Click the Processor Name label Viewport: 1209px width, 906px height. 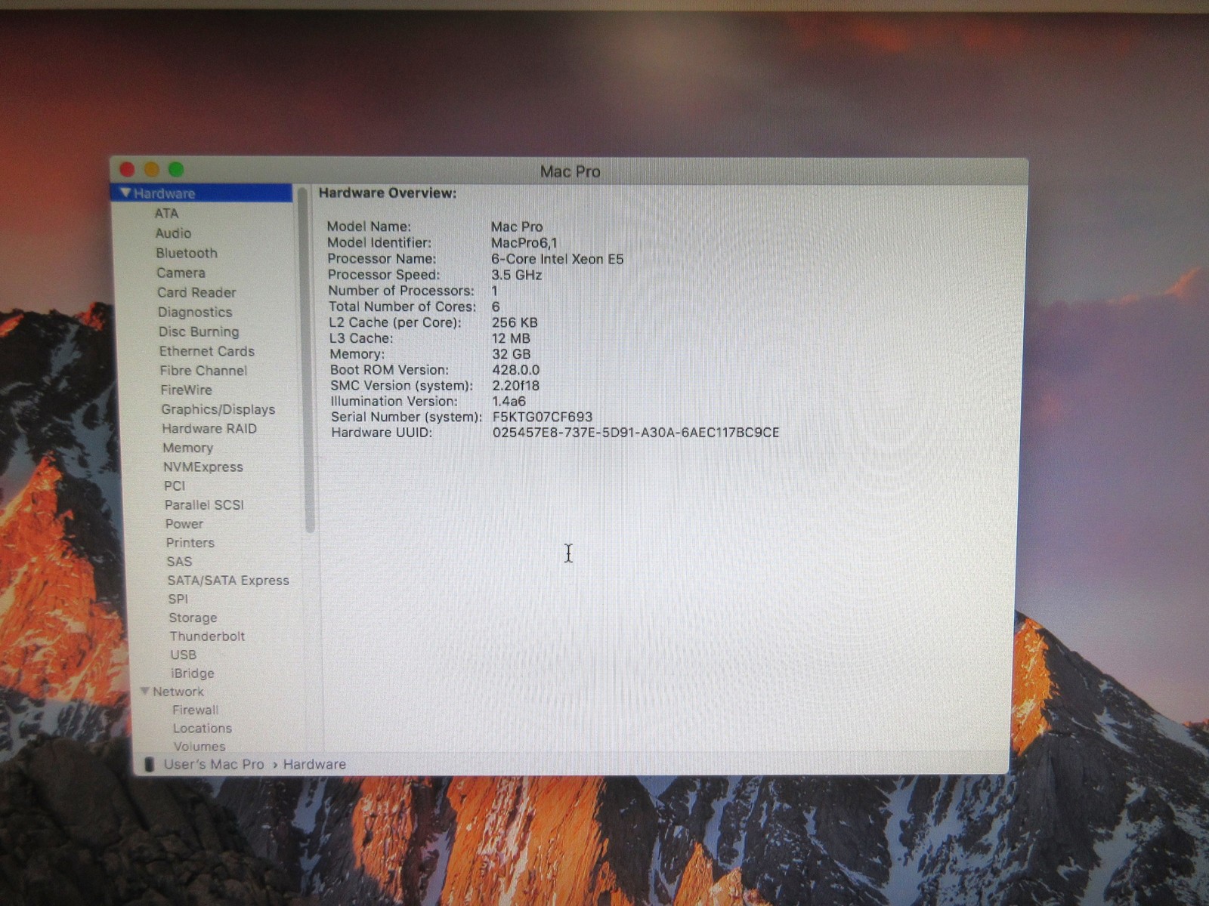coord(382,259)
